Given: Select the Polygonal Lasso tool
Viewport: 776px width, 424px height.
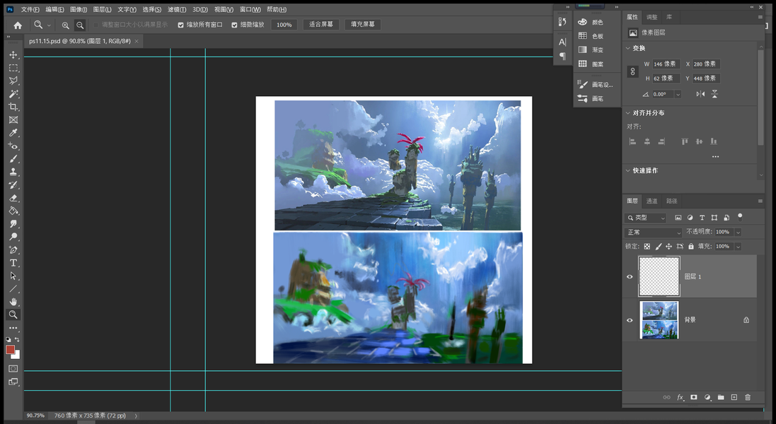Looking at the screenshot, I should click(13, 81).
